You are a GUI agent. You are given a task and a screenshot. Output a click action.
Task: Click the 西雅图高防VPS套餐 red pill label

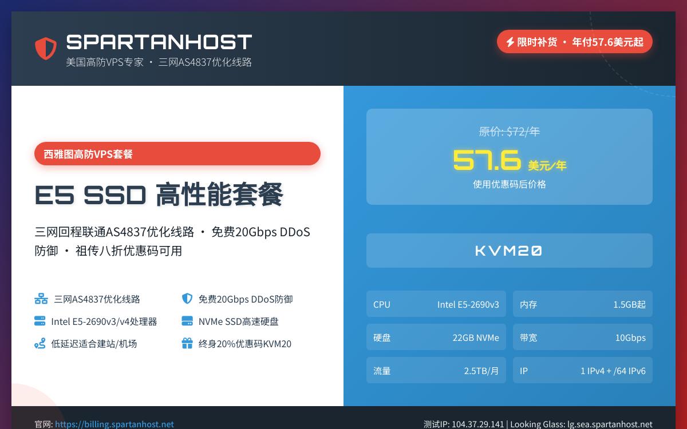[177, 153]
